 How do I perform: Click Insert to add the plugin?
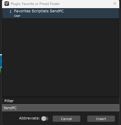101,119
